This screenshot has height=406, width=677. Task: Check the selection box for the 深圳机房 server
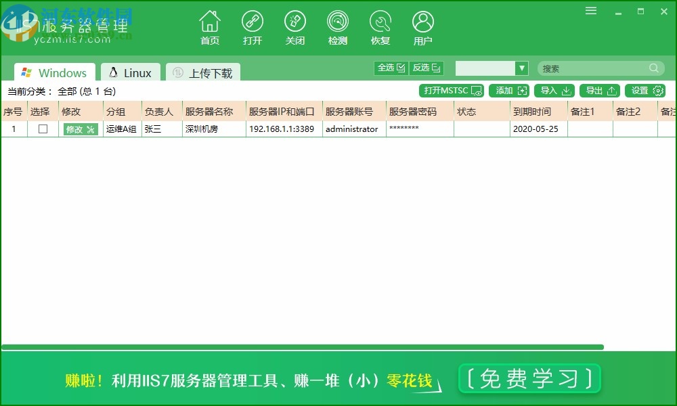[41, 129]
